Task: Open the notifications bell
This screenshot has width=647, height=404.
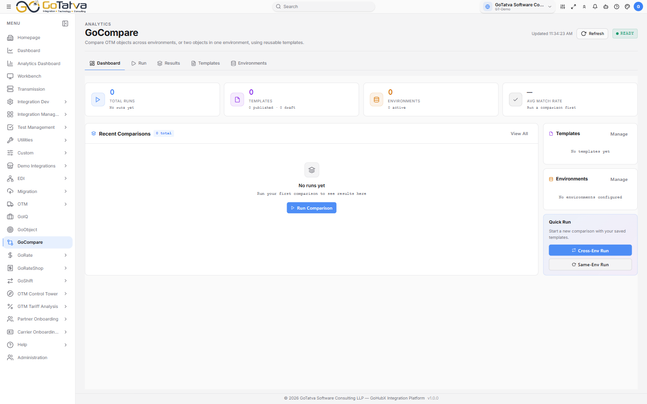Action: tap(595, 7)
